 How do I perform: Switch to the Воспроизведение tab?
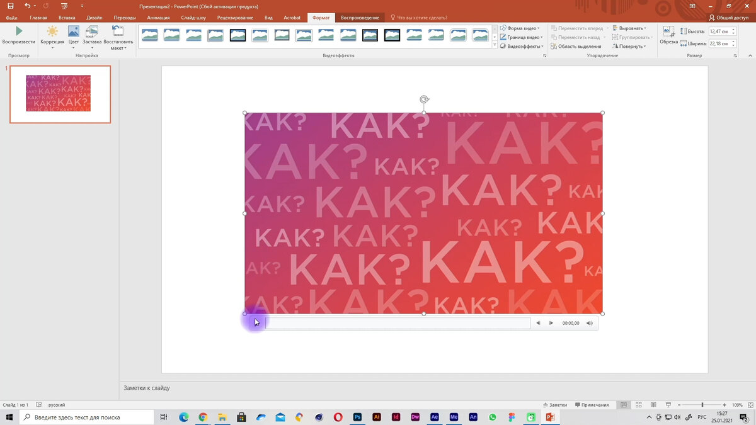(360, 18)
